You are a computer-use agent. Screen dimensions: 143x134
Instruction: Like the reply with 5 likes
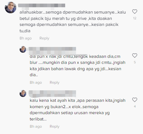coord(135,55)
